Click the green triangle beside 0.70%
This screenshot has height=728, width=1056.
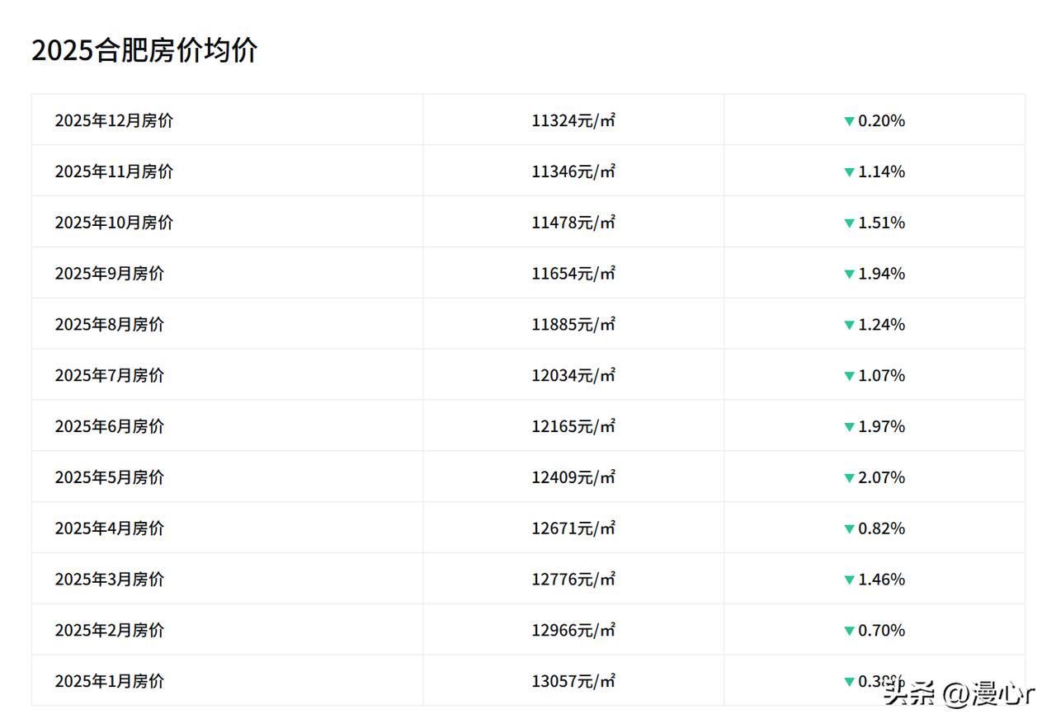pyautogui.click(x=849, y=632)
